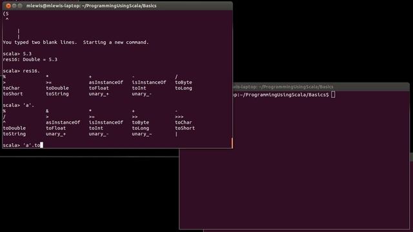Click 'toInt' in the 'a' completion list

(96, 128)
